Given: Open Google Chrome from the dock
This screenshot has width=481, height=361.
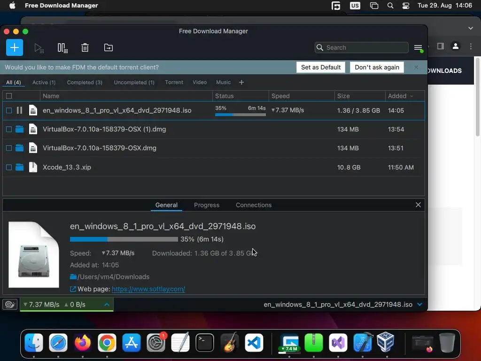Looking at the screenshot, I should coord(107,343).
